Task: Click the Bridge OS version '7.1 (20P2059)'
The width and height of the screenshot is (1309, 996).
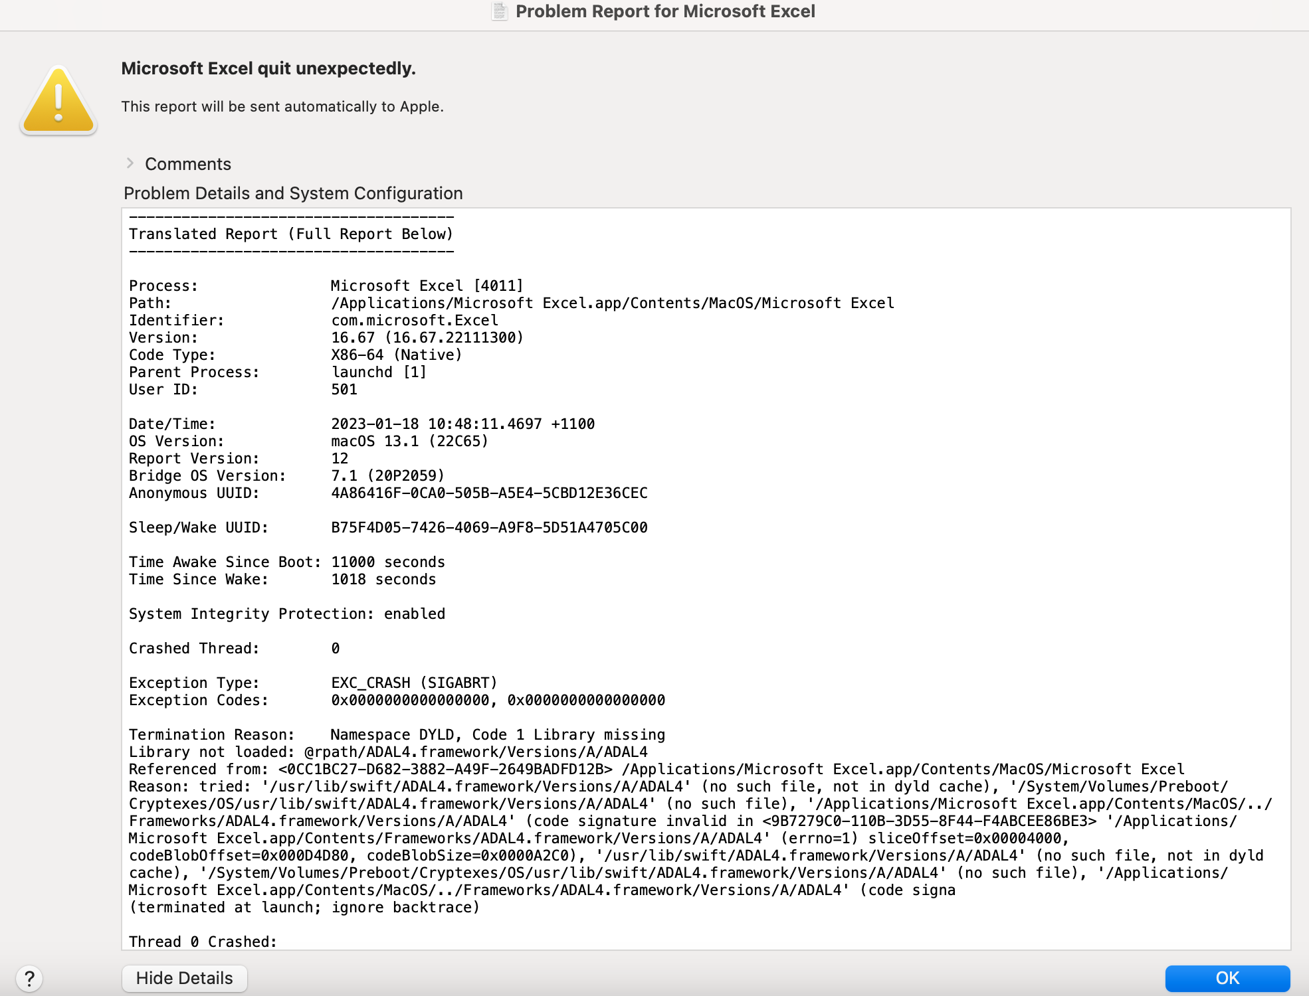Action: coord(387,475)
